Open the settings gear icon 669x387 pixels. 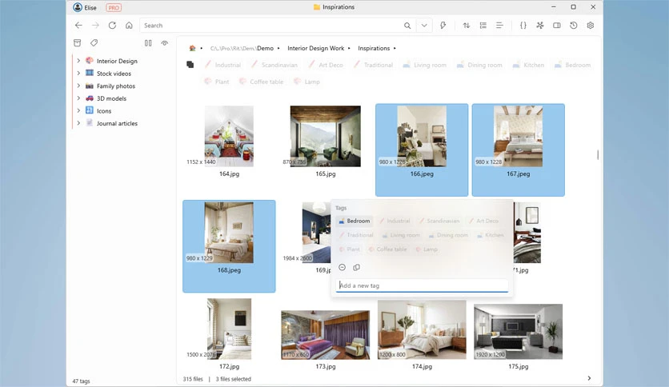591,26
